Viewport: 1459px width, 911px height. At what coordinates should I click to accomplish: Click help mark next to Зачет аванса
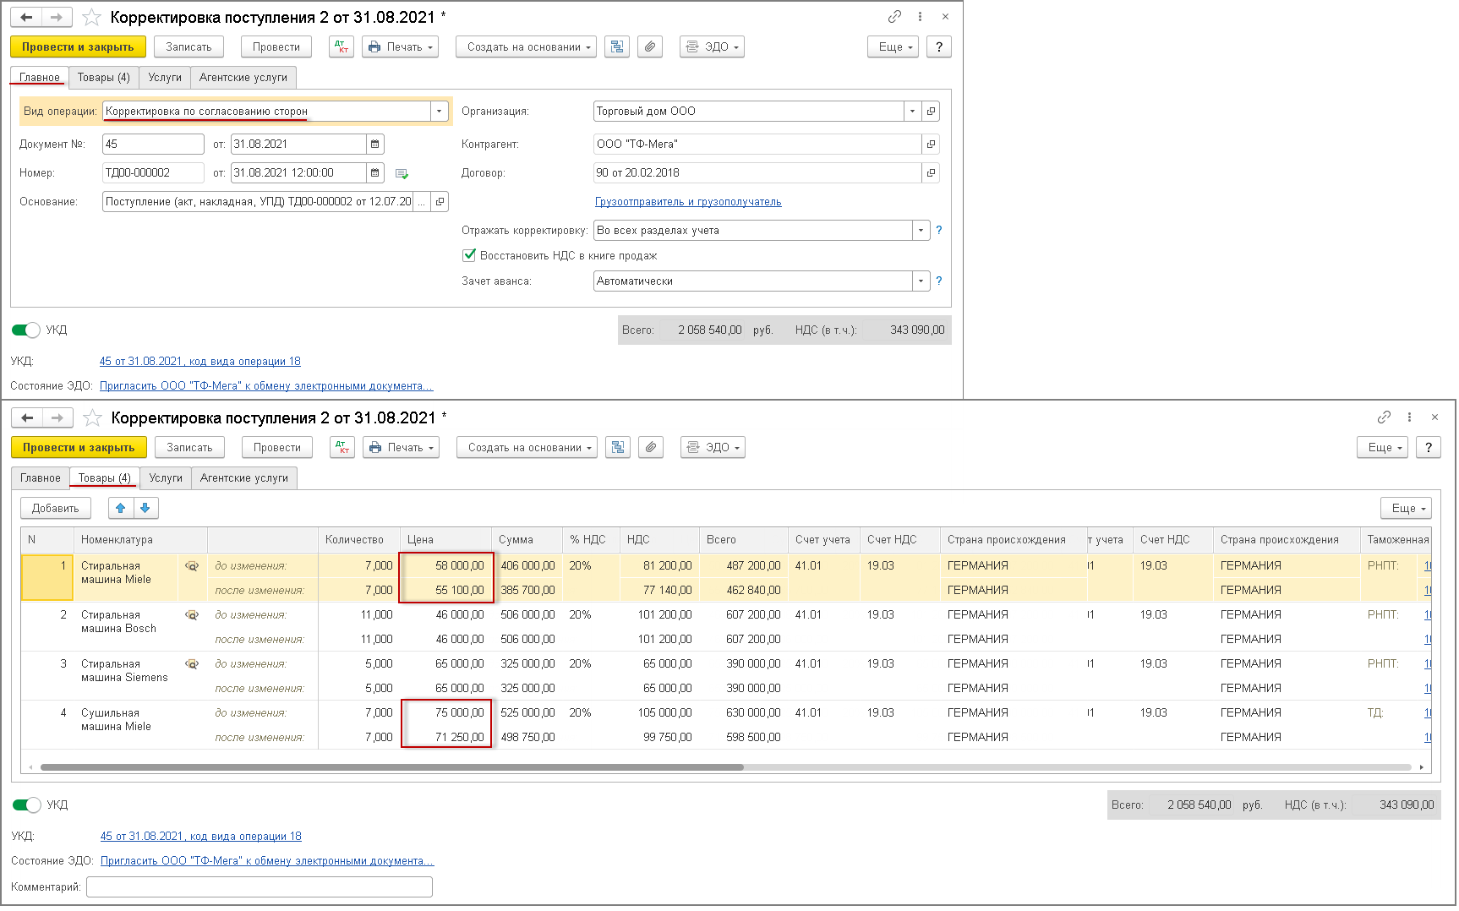[x=938, y=281]
